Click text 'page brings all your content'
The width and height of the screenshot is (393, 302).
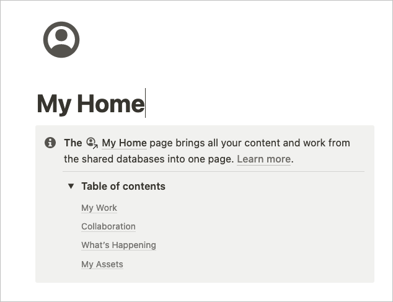208,143
